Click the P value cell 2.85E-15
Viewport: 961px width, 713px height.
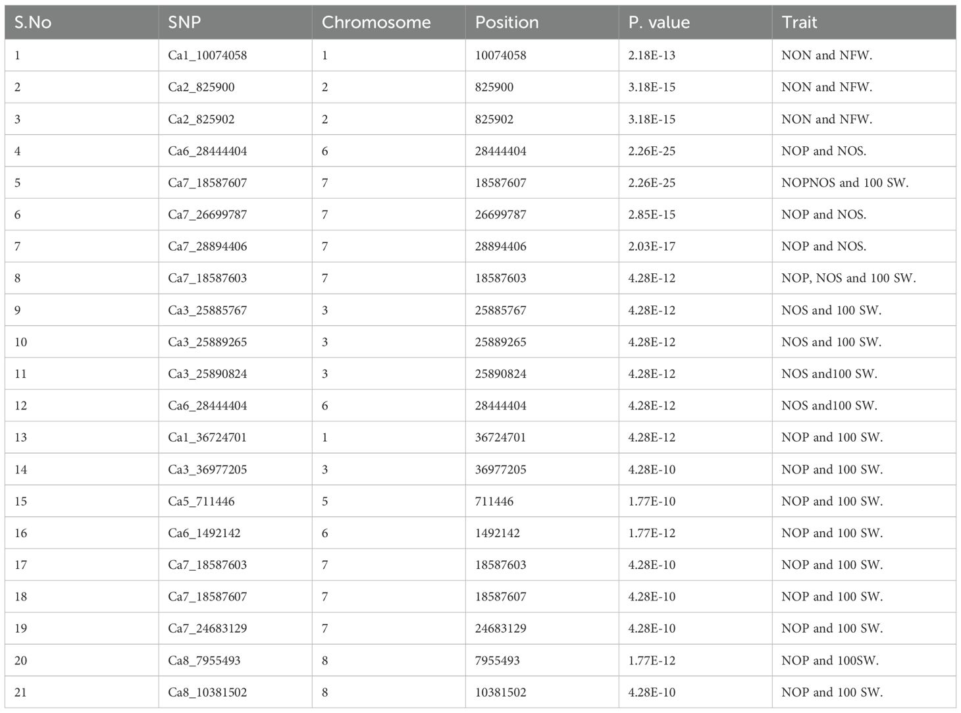tap(652, 215)
